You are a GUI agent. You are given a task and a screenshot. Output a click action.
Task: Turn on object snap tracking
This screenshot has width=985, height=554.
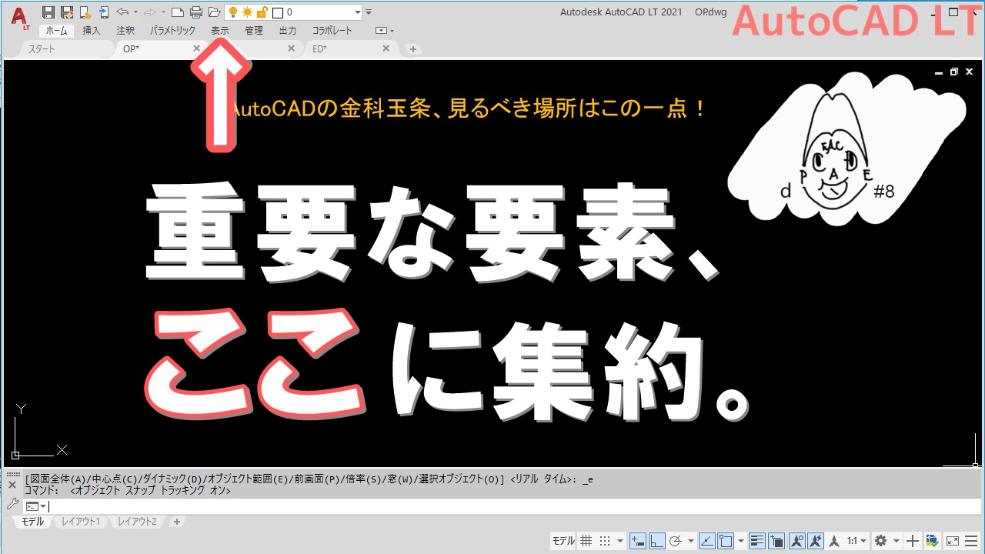709,540
